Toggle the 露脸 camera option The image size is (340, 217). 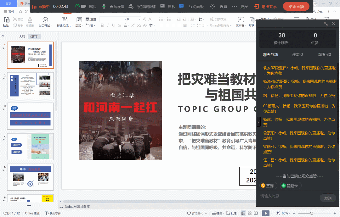89,7
